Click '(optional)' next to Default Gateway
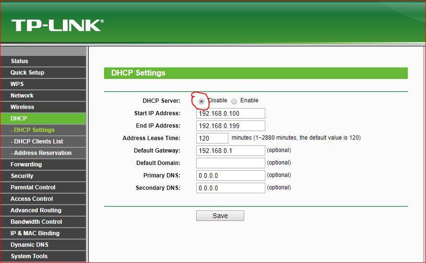 click(279, 150)
